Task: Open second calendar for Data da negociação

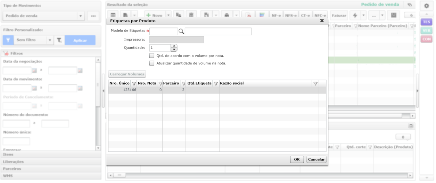Action: [80, 70]
